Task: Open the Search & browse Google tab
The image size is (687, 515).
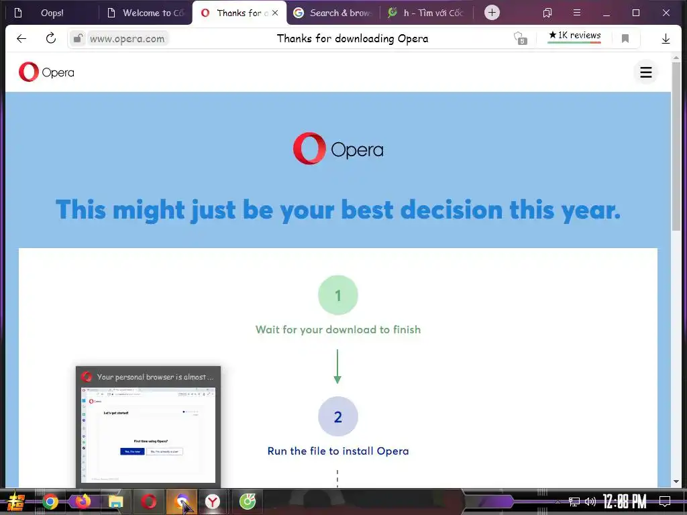Action: point(333,13)
